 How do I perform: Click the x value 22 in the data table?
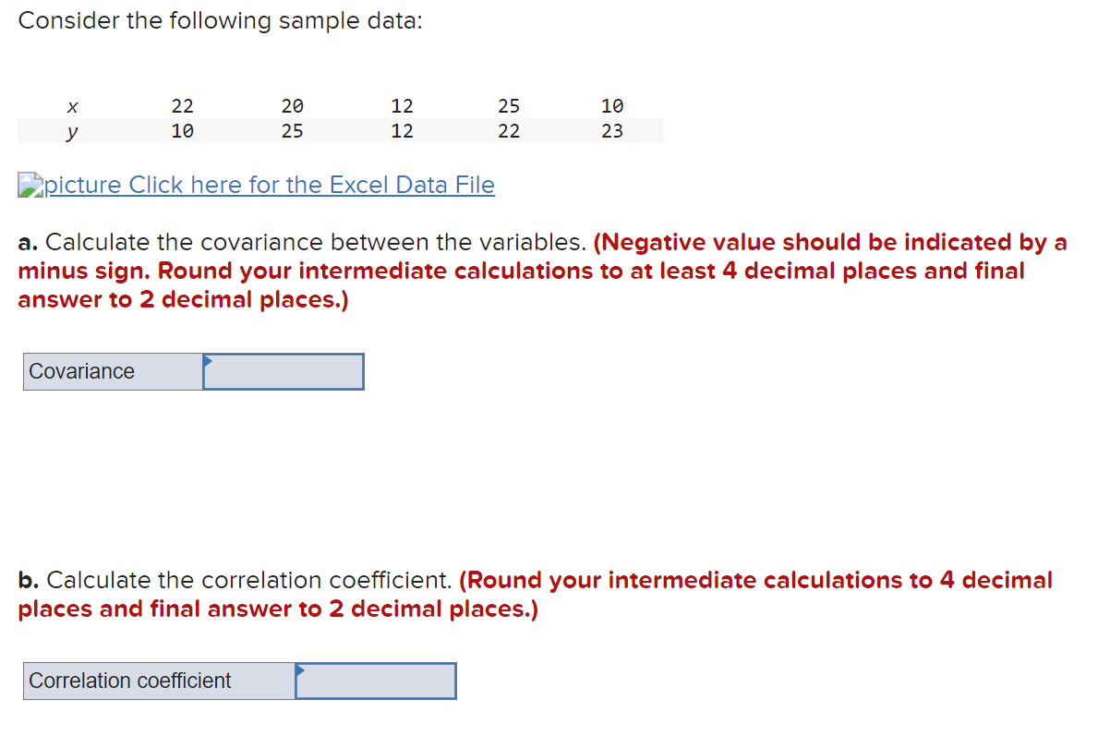[183, 106]
